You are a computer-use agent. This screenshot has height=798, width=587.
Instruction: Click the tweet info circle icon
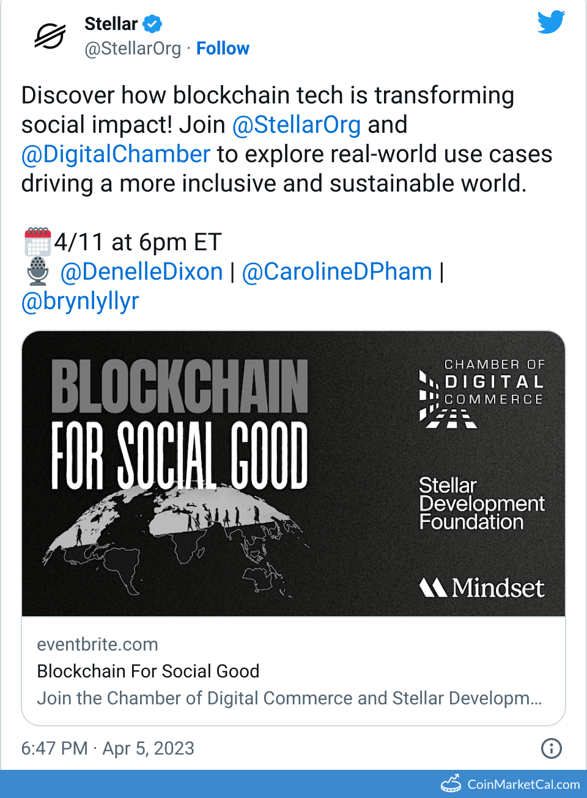pyautogui.click(x=551, y=748)
